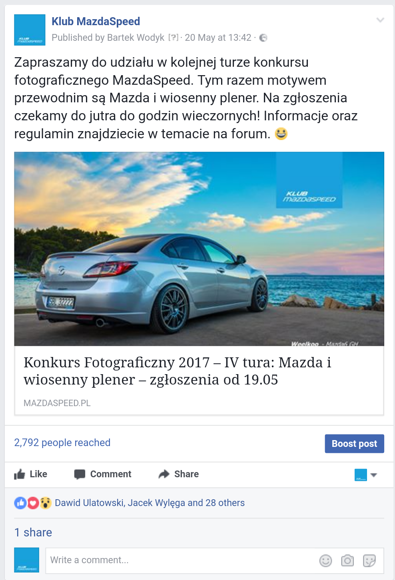Screen dimensions: 395x580
Task: Open sticker picker in comment box
Action: 369,561
